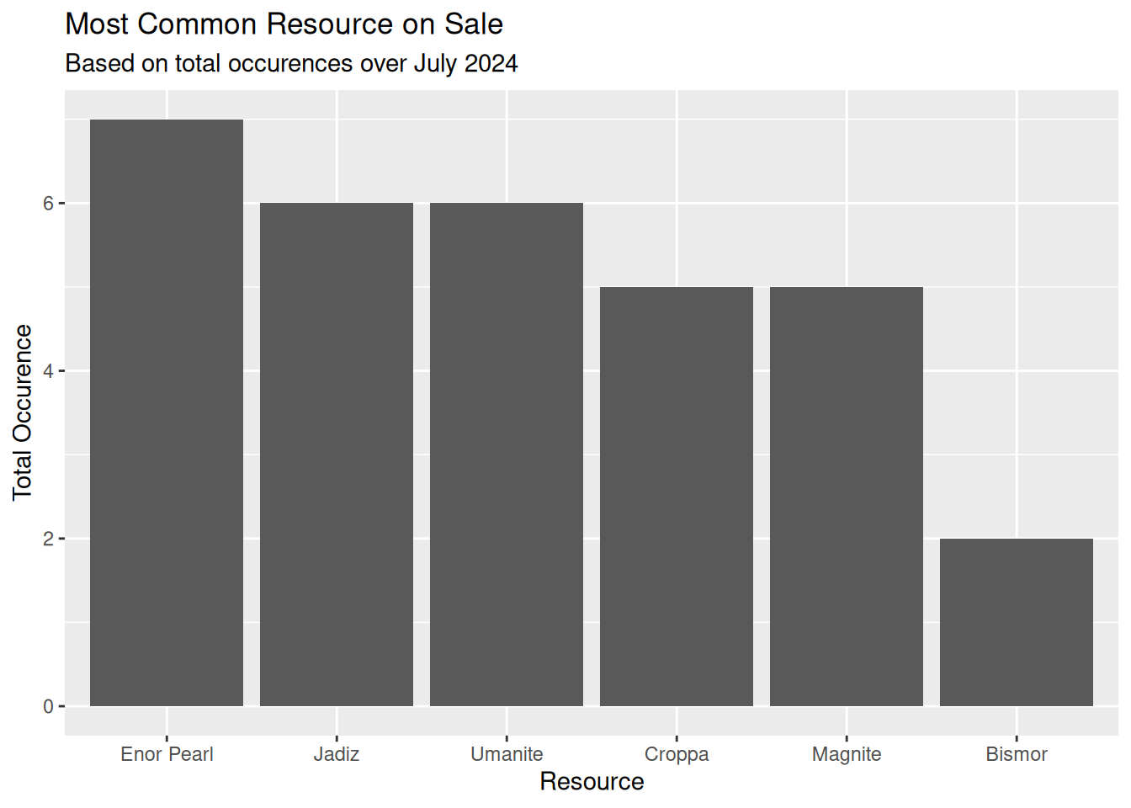The height and width of the screenshot is (808, 1131).
Task: Click the chart title Most Common Resource on Sale
Action: point(284,24)
